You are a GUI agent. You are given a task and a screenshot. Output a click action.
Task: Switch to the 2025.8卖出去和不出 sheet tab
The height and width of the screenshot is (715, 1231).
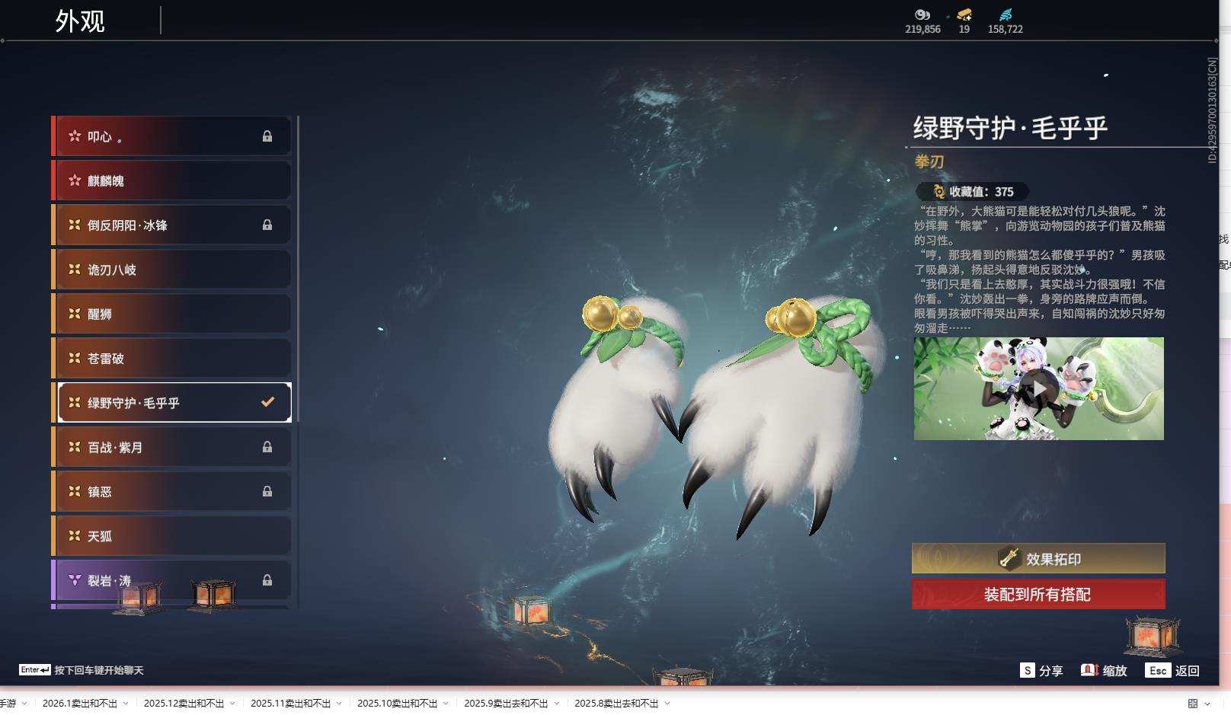[616, 704]
